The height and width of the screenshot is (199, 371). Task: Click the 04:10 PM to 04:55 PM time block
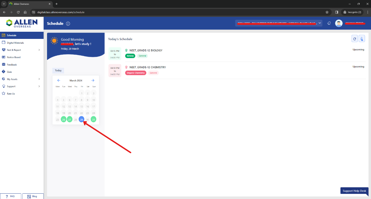pos(115,71)
